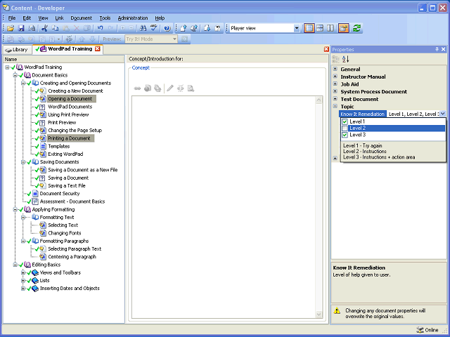Close the WordPad Training tab with red X
The width and height of the screenshot is (450, 337).
(x=98, y=48)
